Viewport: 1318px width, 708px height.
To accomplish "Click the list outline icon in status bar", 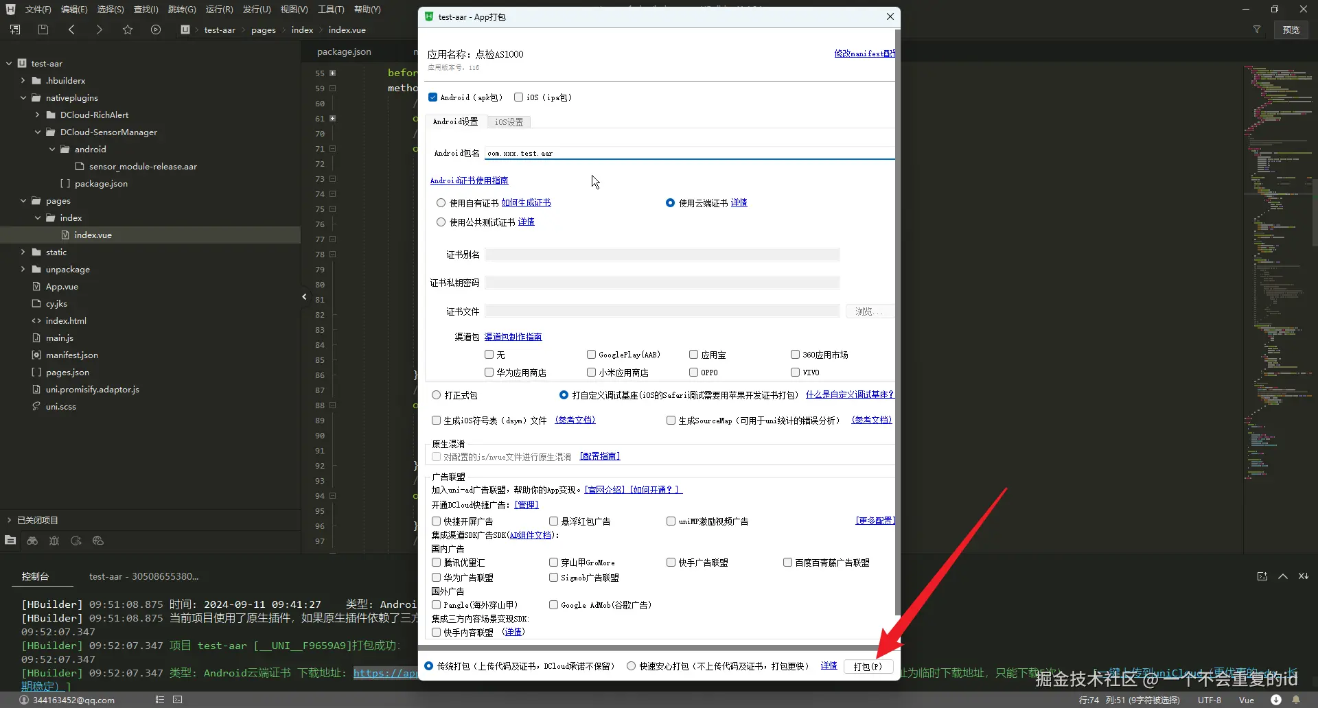I will pyautogui.click(x=160, y=700).
